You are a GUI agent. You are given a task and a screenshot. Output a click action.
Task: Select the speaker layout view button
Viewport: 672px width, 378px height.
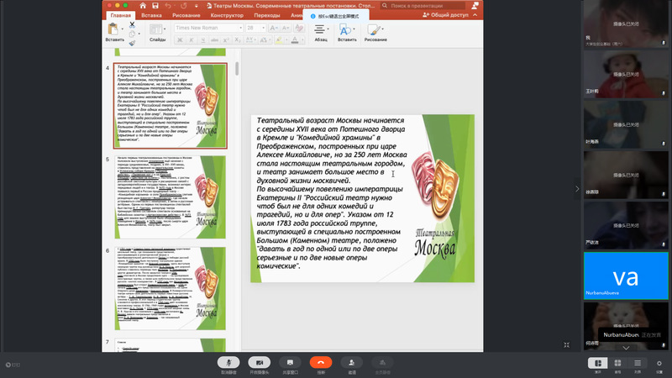(x=597, y=363)
